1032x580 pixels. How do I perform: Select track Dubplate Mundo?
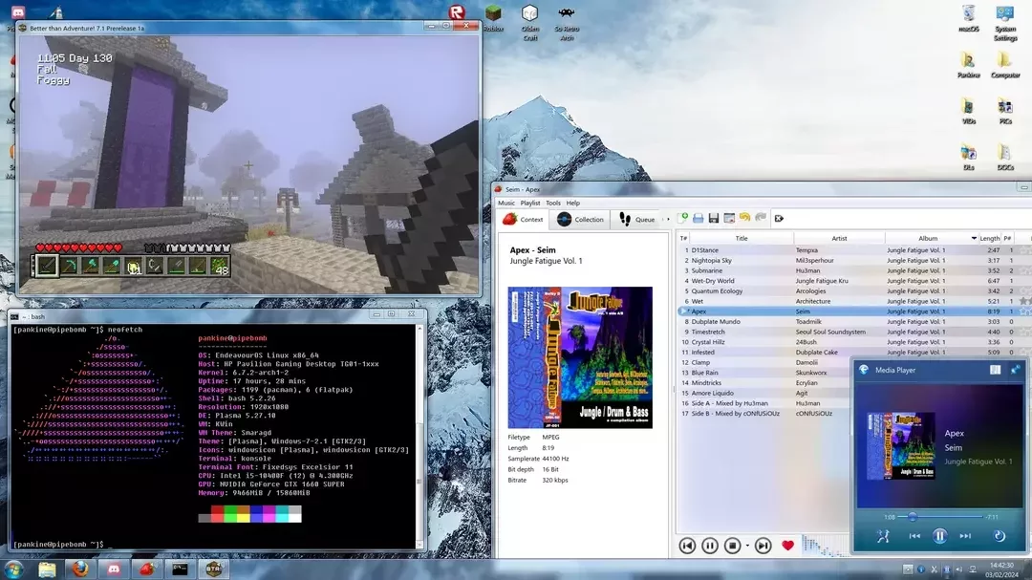854,322
